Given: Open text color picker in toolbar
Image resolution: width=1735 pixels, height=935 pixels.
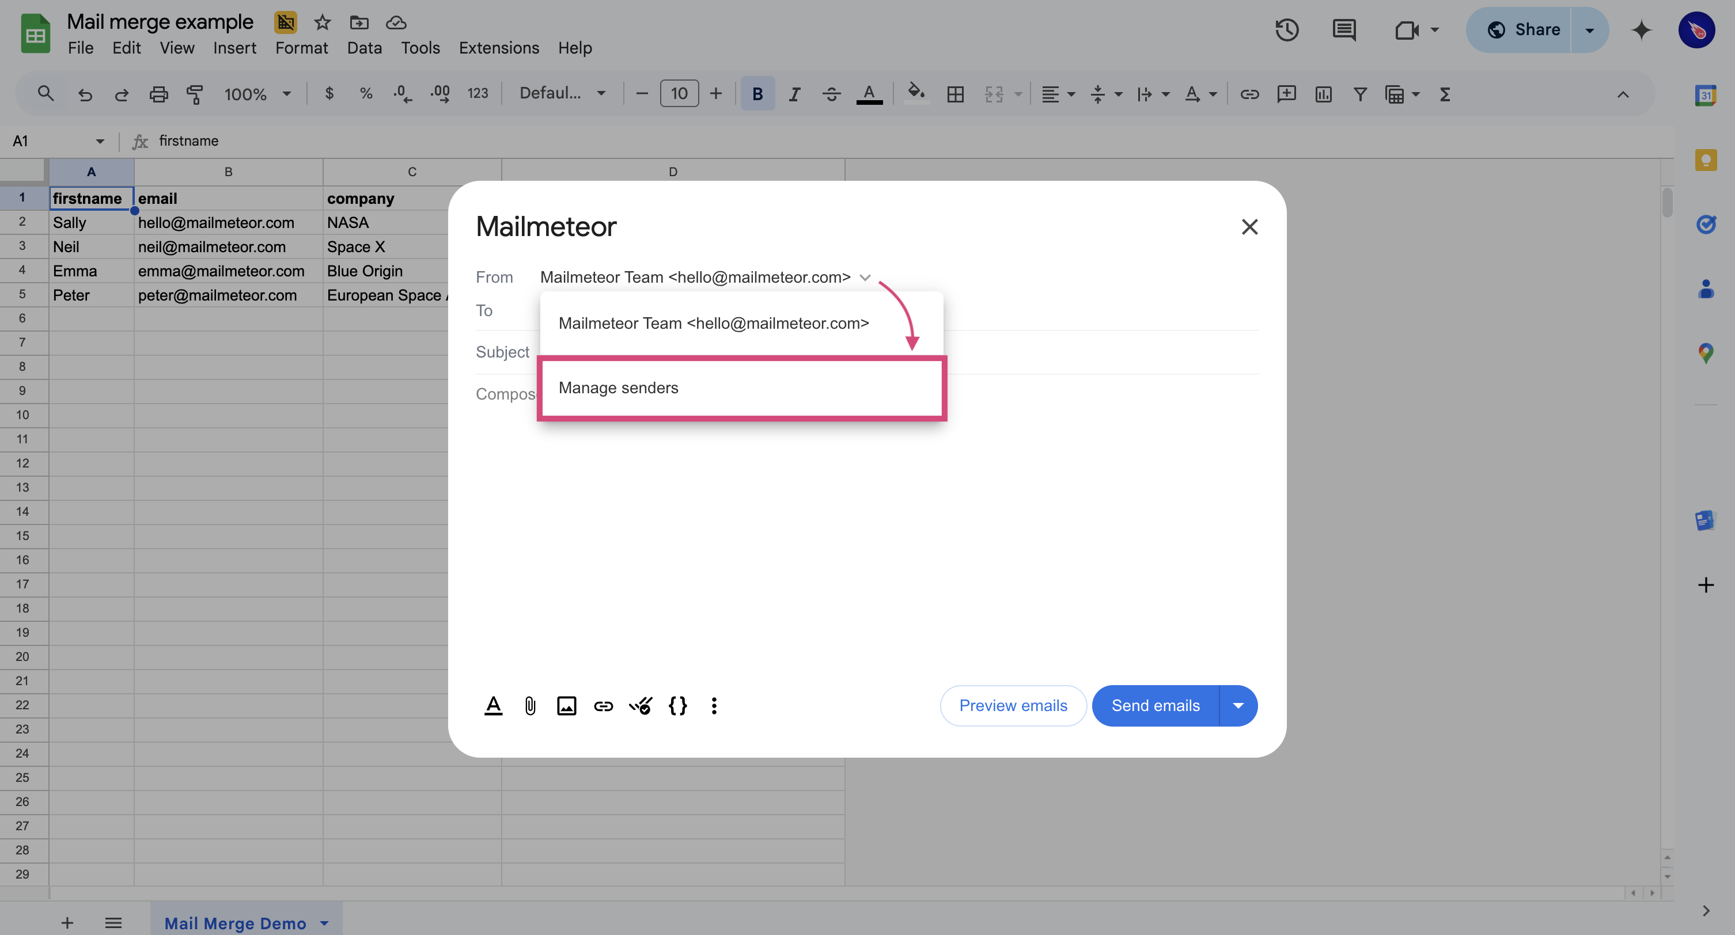Looking at the screenshot, I should tap(869, 94).
